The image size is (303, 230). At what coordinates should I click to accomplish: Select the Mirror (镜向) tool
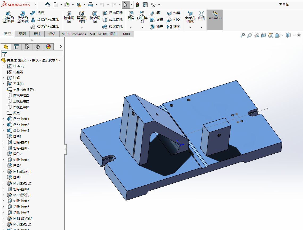point(173,27)
